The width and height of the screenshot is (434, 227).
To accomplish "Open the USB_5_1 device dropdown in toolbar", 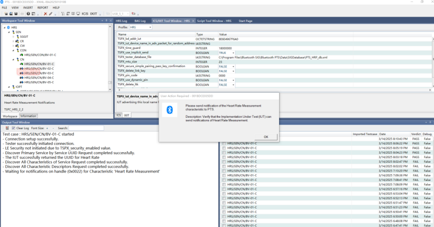I will pyautogui.click(x=128, y=14).
